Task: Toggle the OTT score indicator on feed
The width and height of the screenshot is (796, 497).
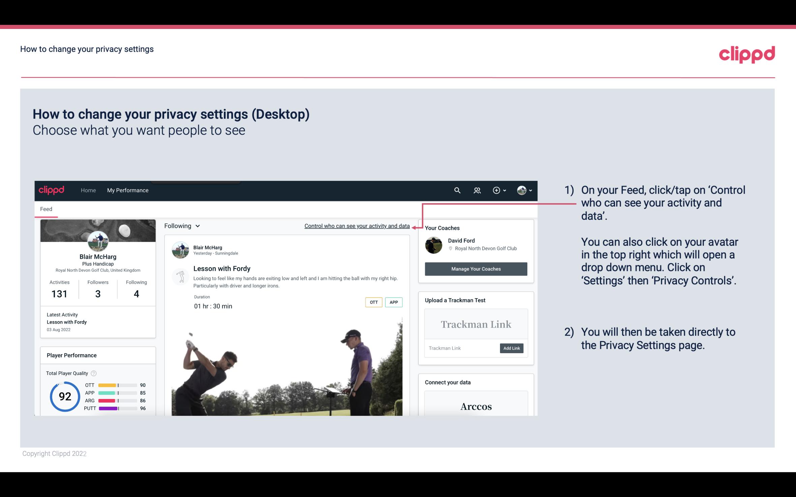Action: pos(373,302)
